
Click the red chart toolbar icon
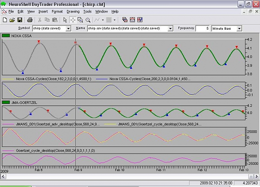click(132, 20)
